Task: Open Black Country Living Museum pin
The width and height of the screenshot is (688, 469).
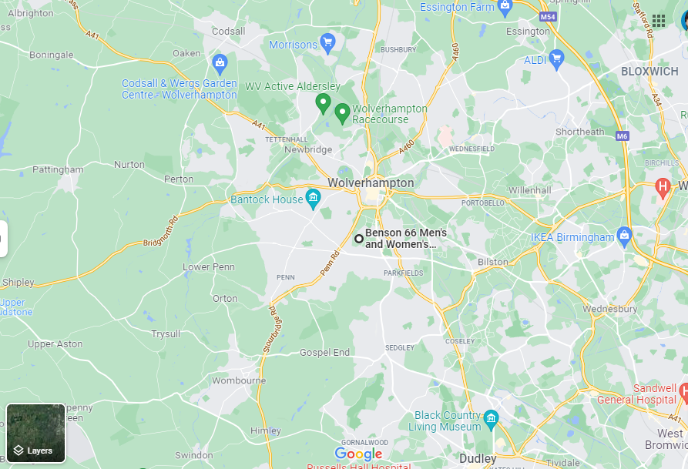Action: 491,420
